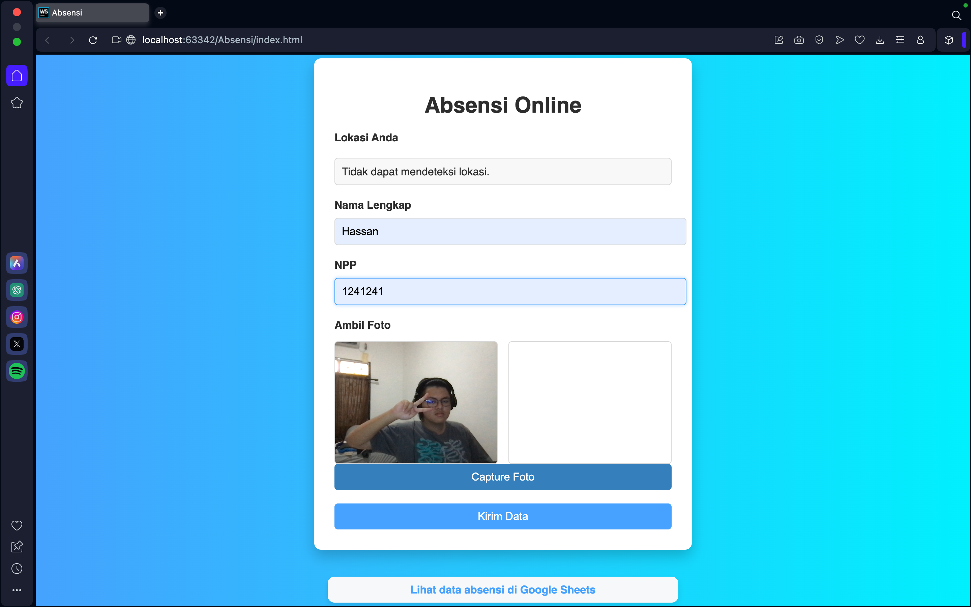Reload the current page

[x=93, y=40]
